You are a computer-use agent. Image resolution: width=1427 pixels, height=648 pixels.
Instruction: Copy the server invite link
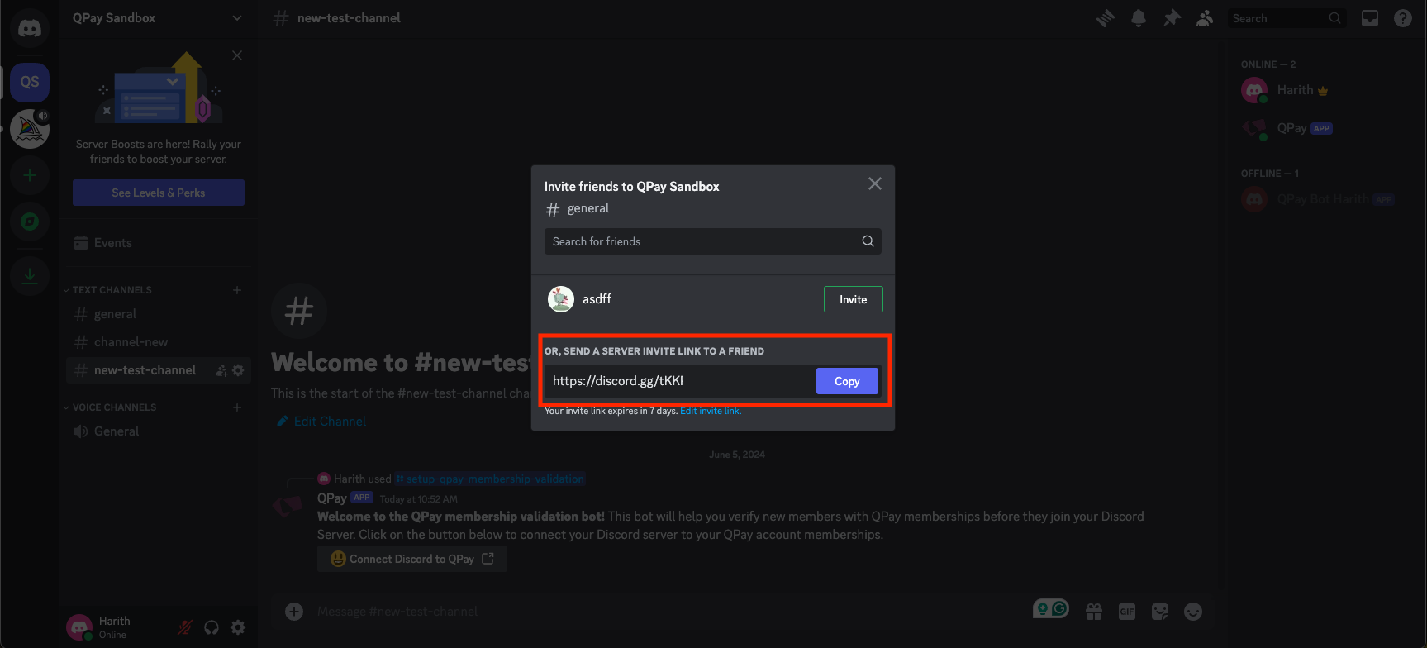pos(847,381)
